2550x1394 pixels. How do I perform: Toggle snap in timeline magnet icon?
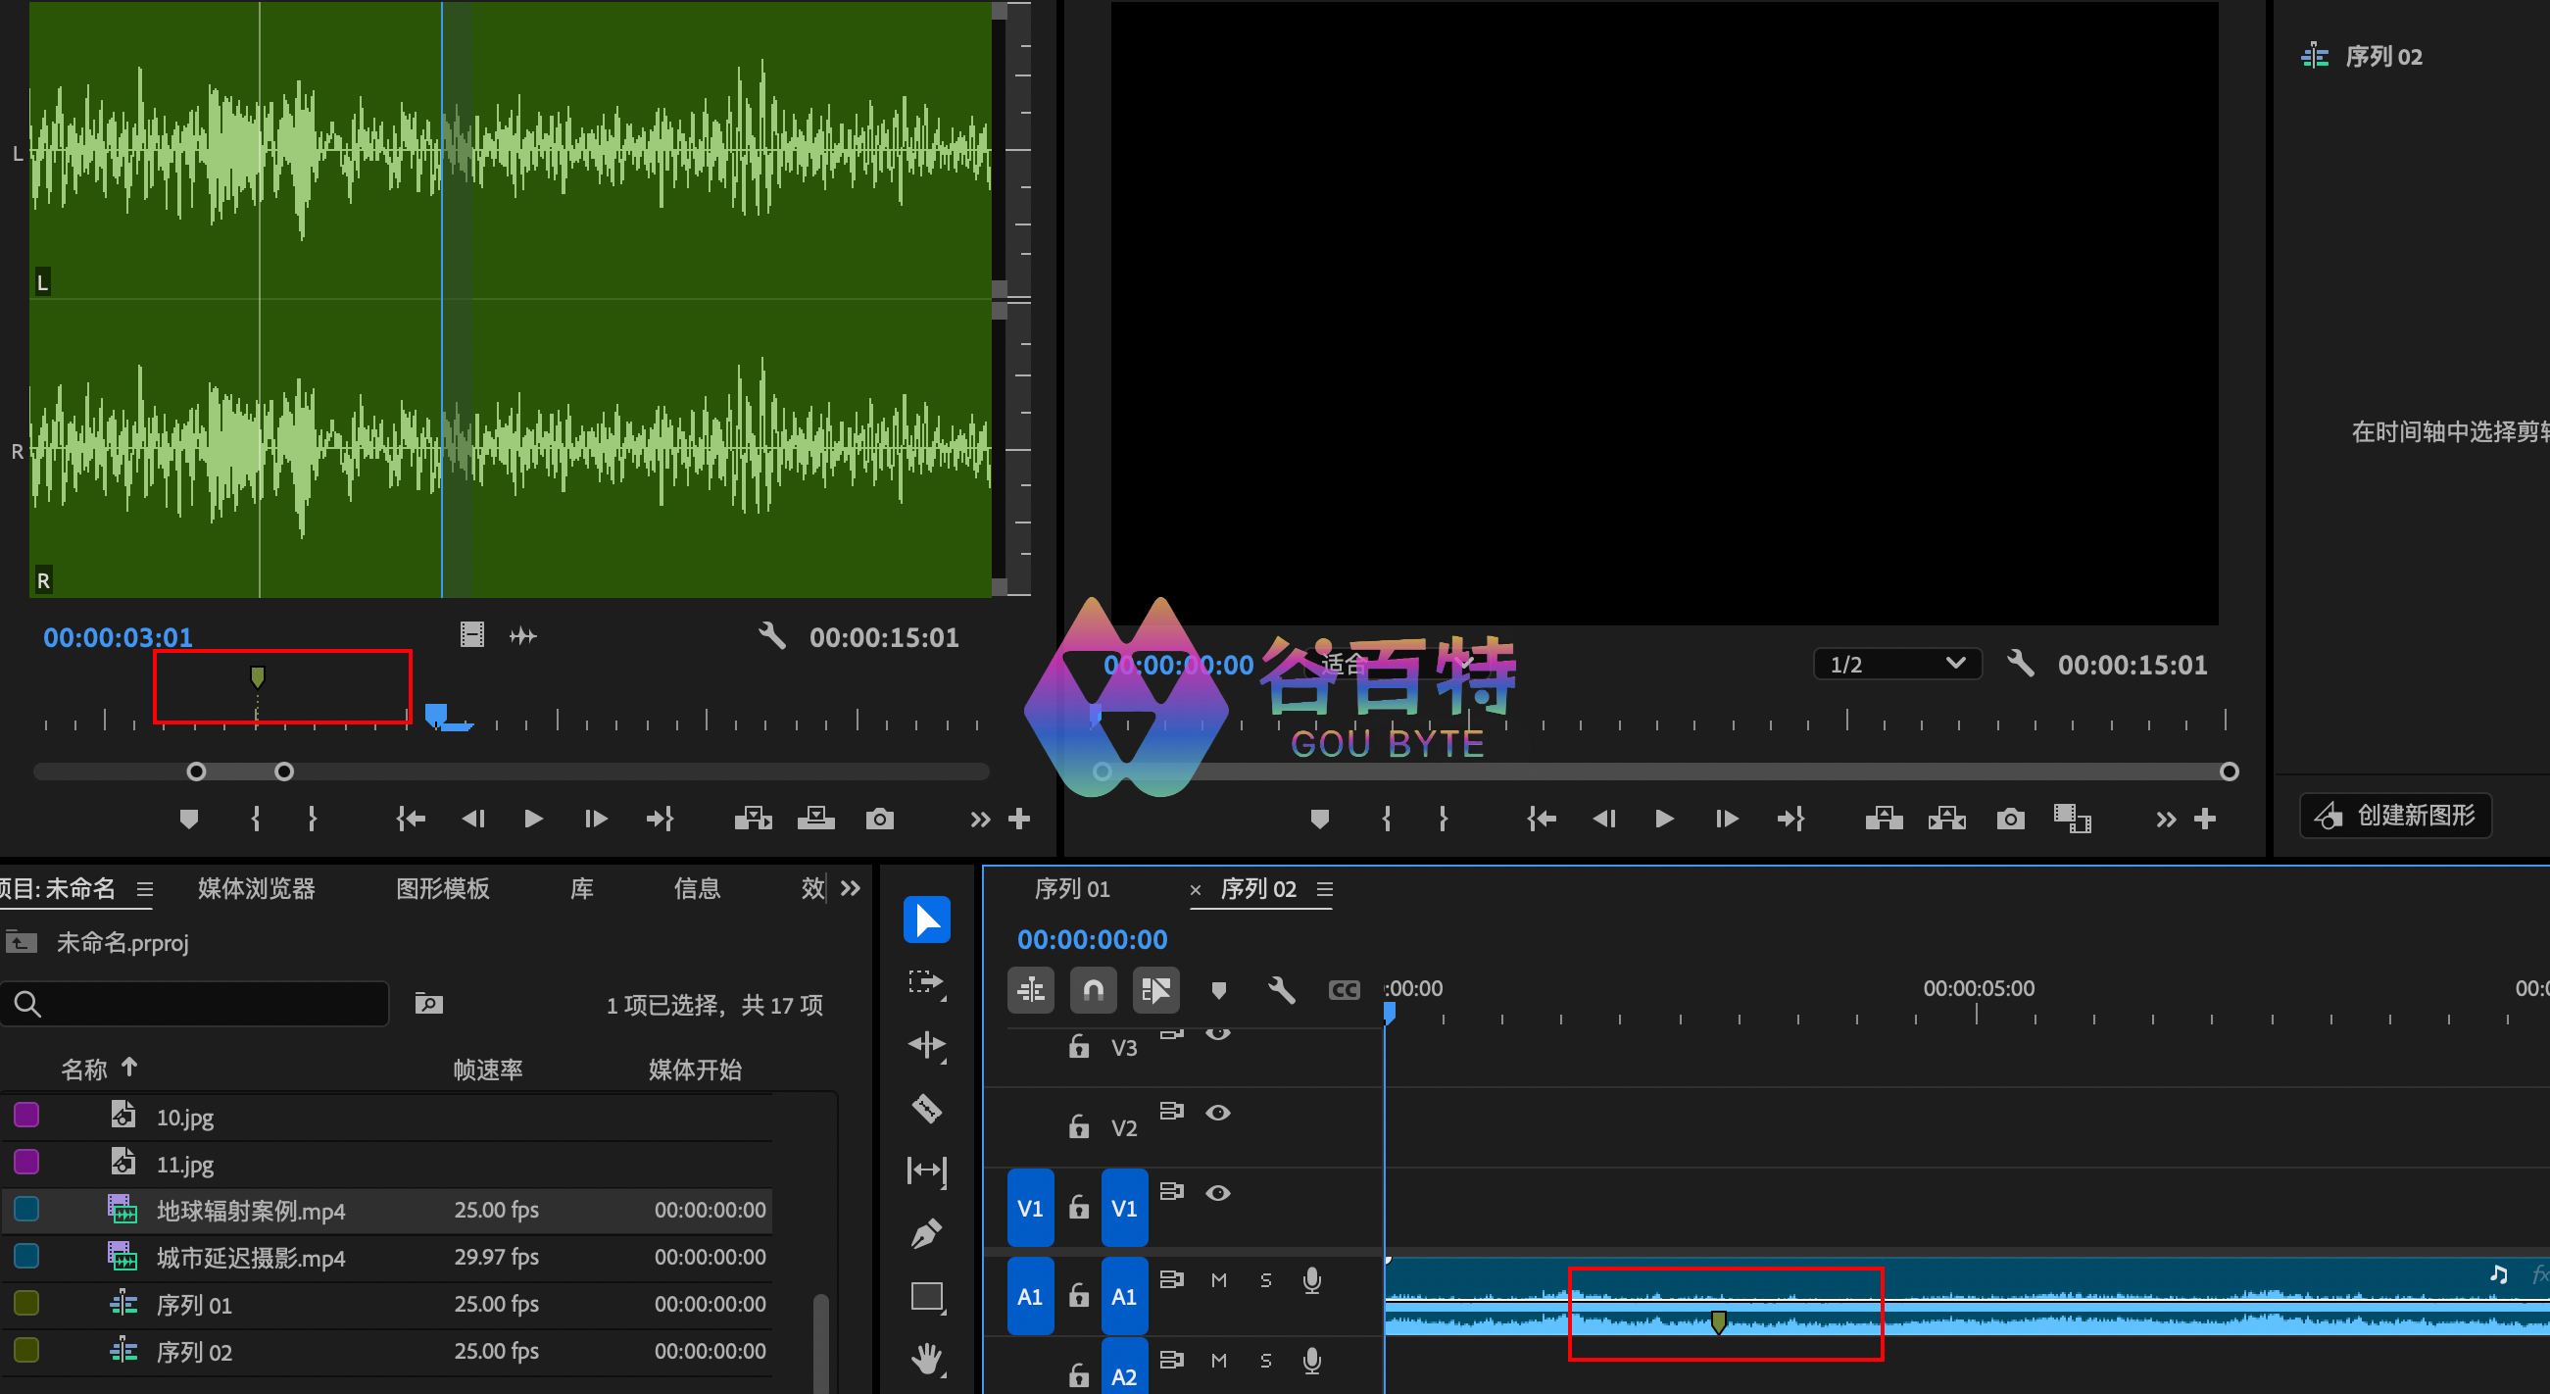[1093, 990]
